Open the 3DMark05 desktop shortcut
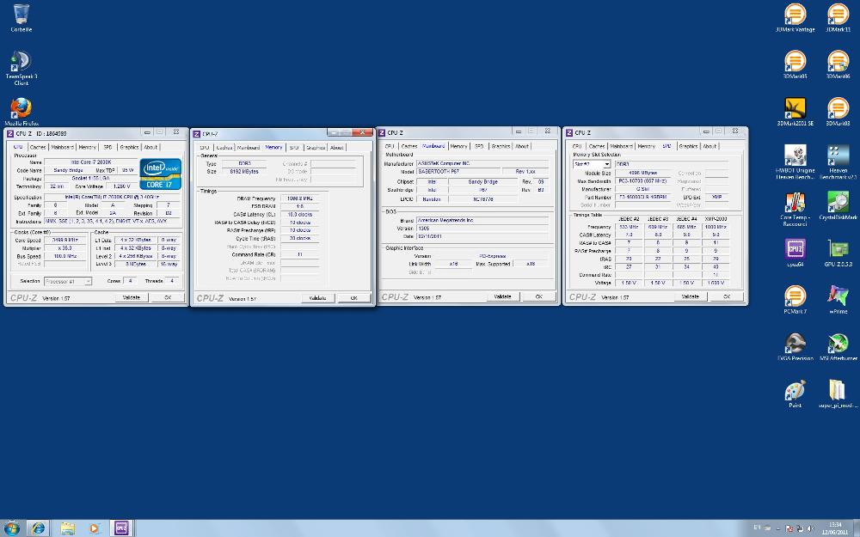The image size is (860, 537). 795,64
